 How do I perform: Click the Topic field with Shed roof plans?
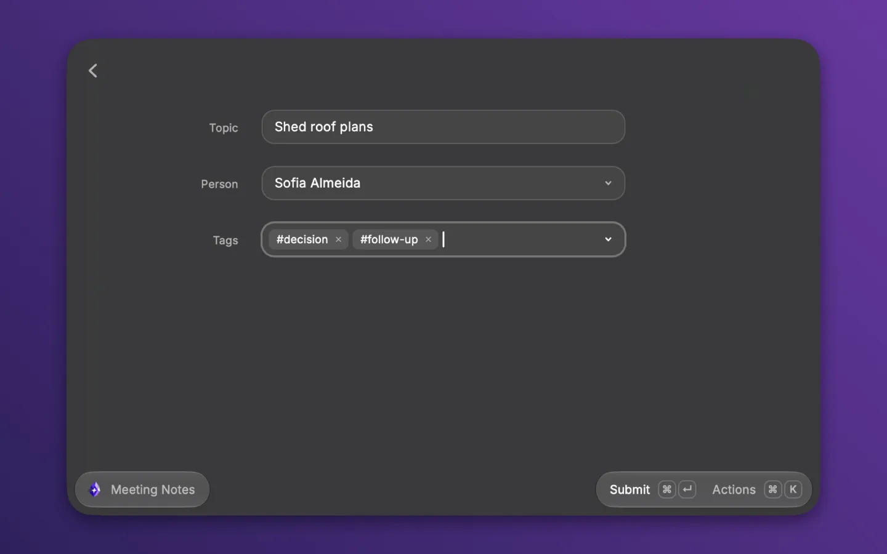pyautogui.click(x=443, y=127)
